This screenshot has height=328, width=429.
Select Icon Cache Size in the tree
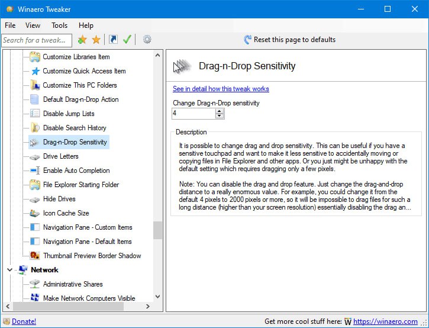[x=66, y=213]
